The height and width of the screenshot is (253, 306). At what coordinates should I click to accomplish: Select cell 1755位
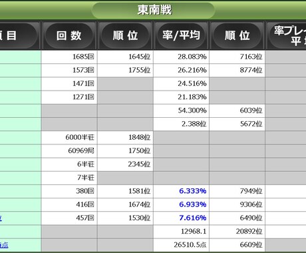coord(125,71)
